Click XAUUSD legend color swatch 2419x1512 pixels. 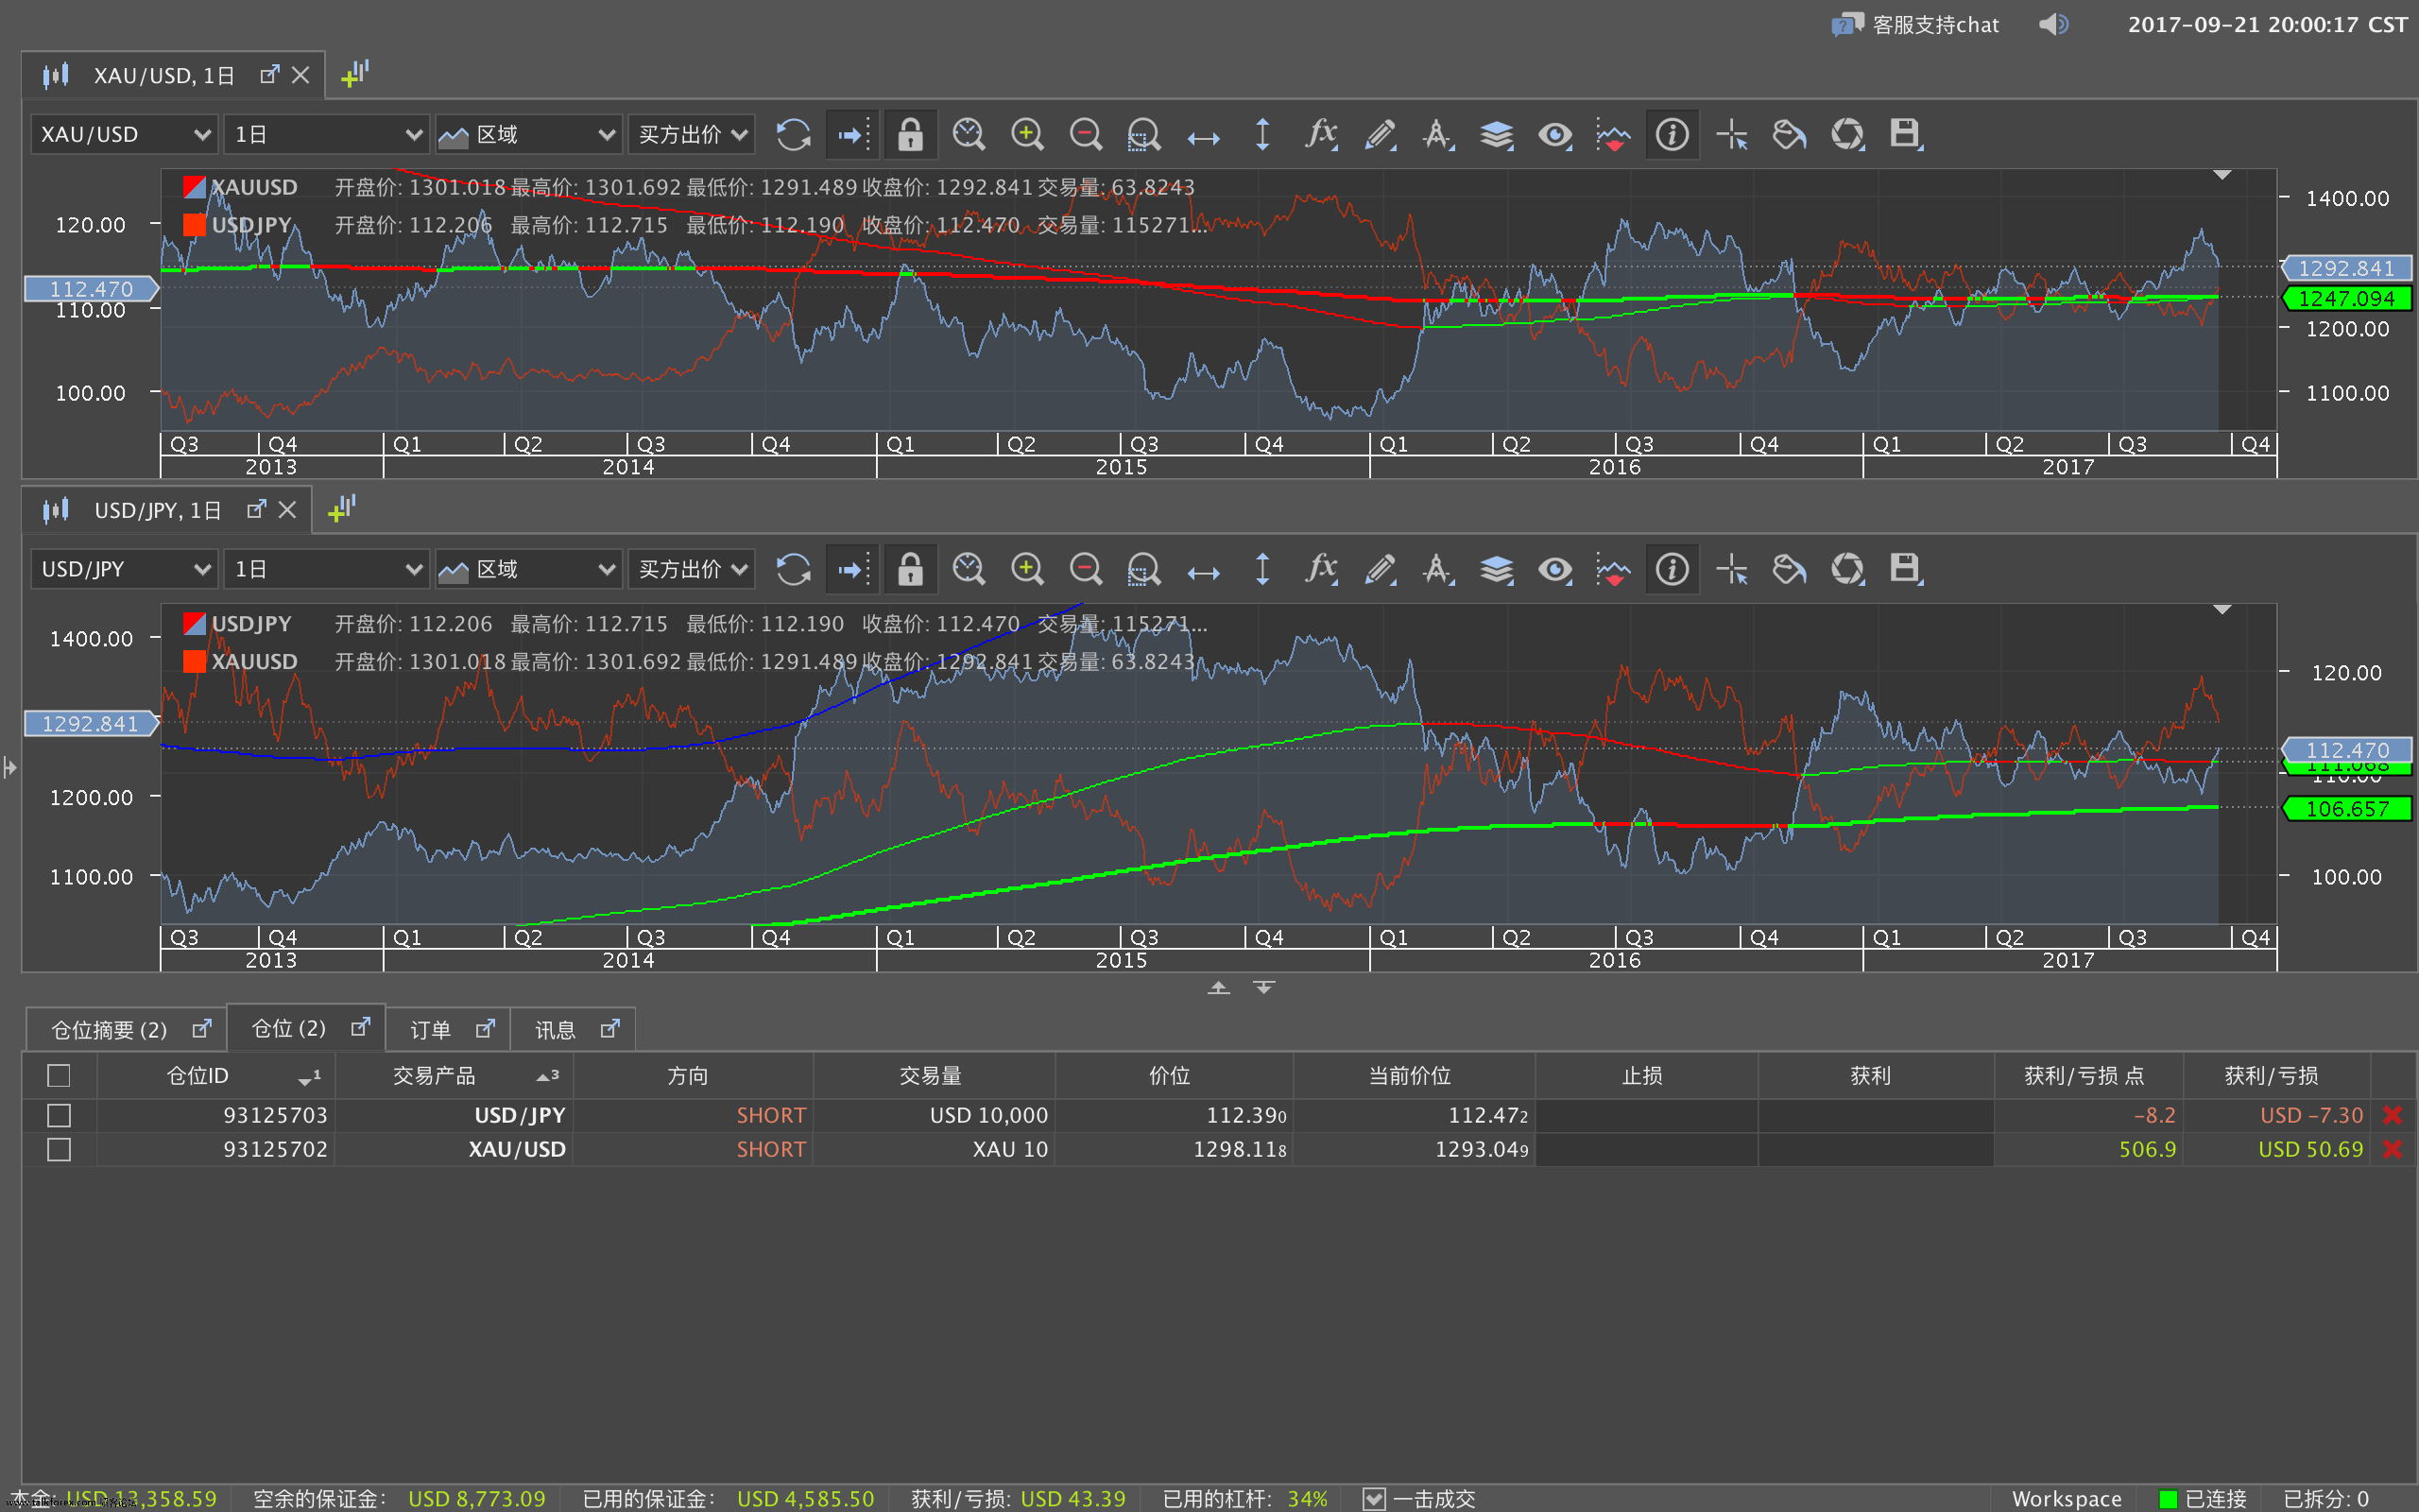[194, 187]
